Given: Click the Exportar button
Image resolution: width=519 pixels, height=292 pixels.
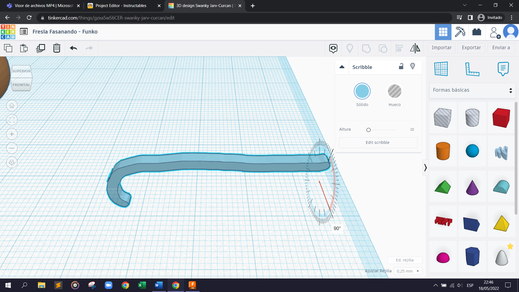Looking at the screenshot, I should coord(471,48).
